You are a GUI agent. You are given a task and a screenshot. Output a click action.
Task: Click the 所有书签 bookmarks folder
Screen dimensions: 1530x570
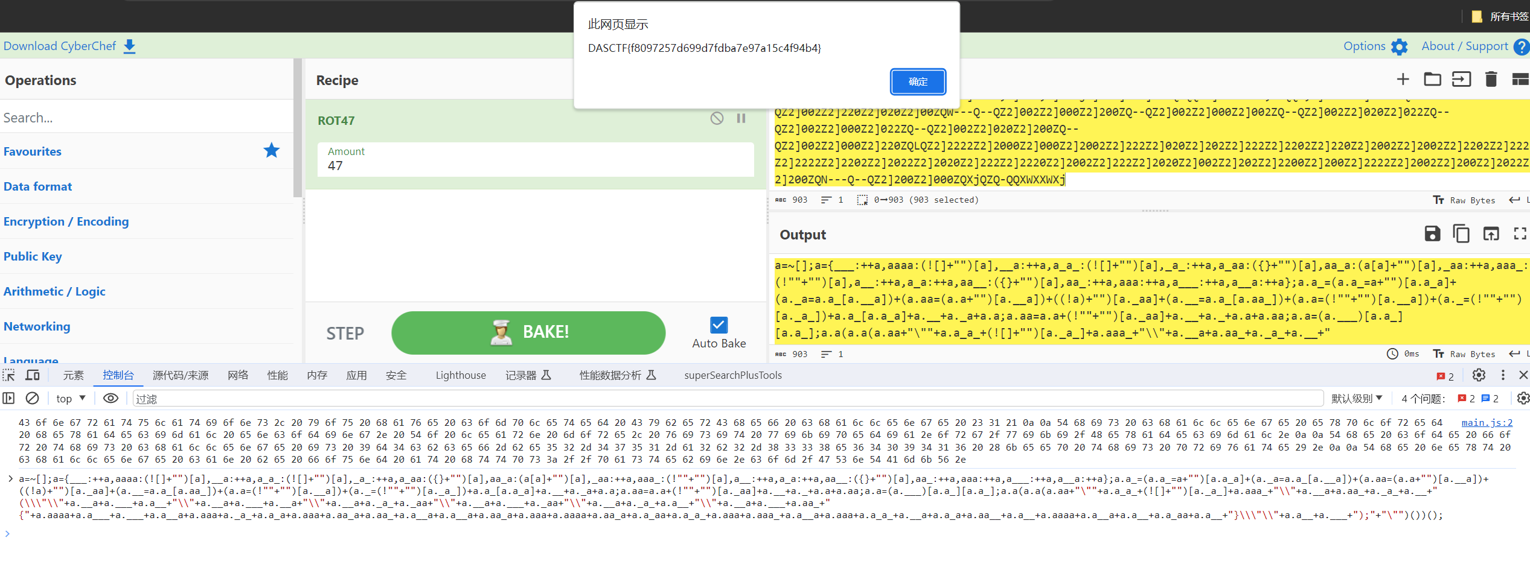[x=1500, y=16]
